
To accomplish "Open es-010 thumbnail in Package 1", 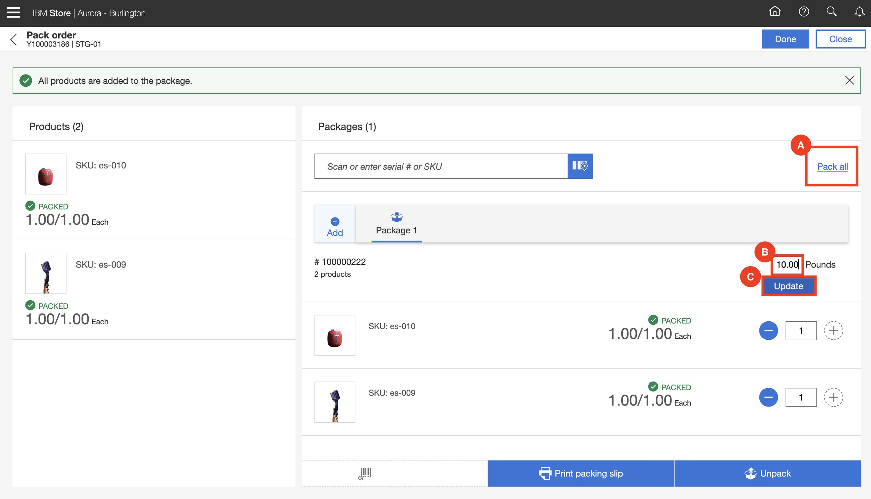I will pyautogui.click(x=335, y=336).
